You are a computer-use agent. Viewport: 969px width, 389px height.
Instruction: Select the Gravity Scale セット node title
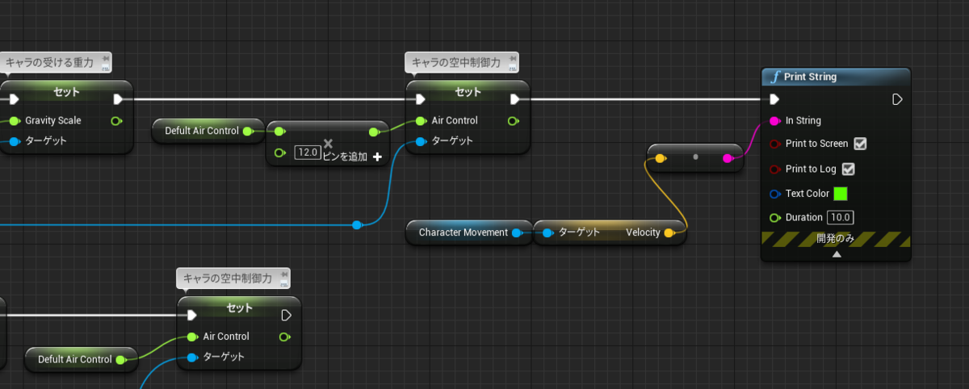point(65,91)
